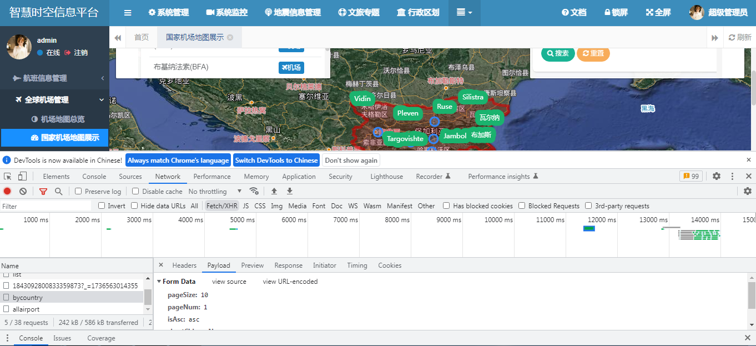Click the orange 重置 reset button
The width and height of the screenshot is (756, 346).
point(593,53)
